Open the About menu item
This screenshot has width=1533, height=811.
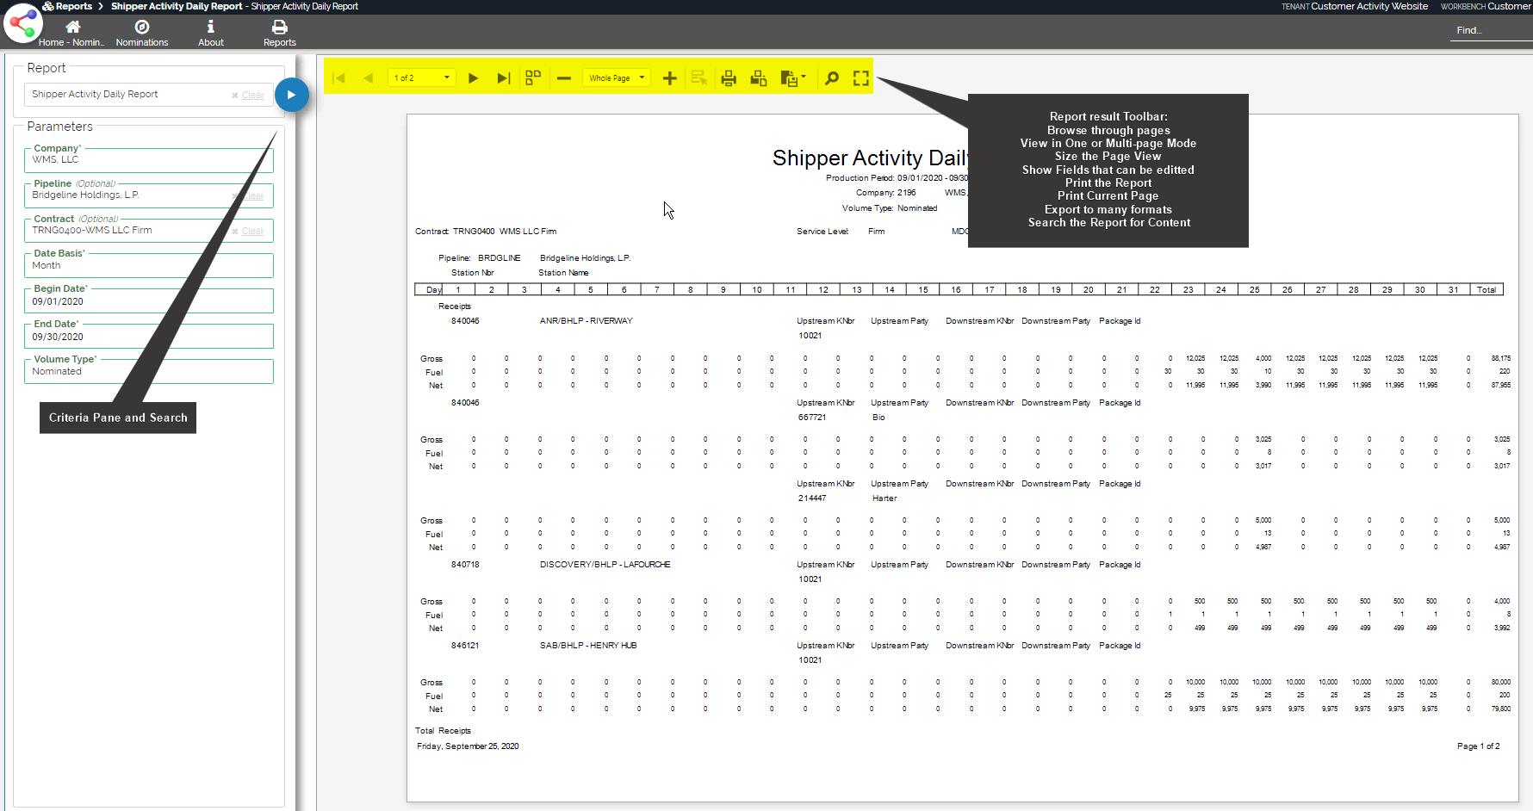click(210, 33)
